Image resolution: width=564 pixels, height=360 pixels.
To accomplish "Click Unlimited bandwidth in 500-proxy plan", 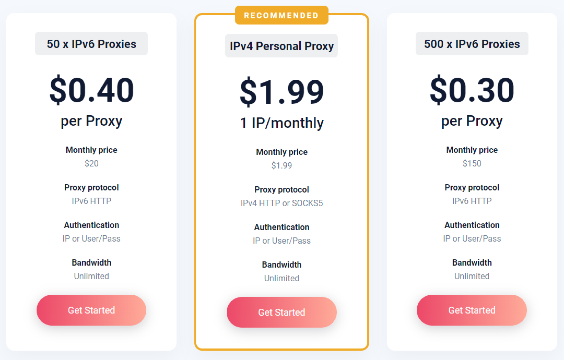I will click(472, 276).
